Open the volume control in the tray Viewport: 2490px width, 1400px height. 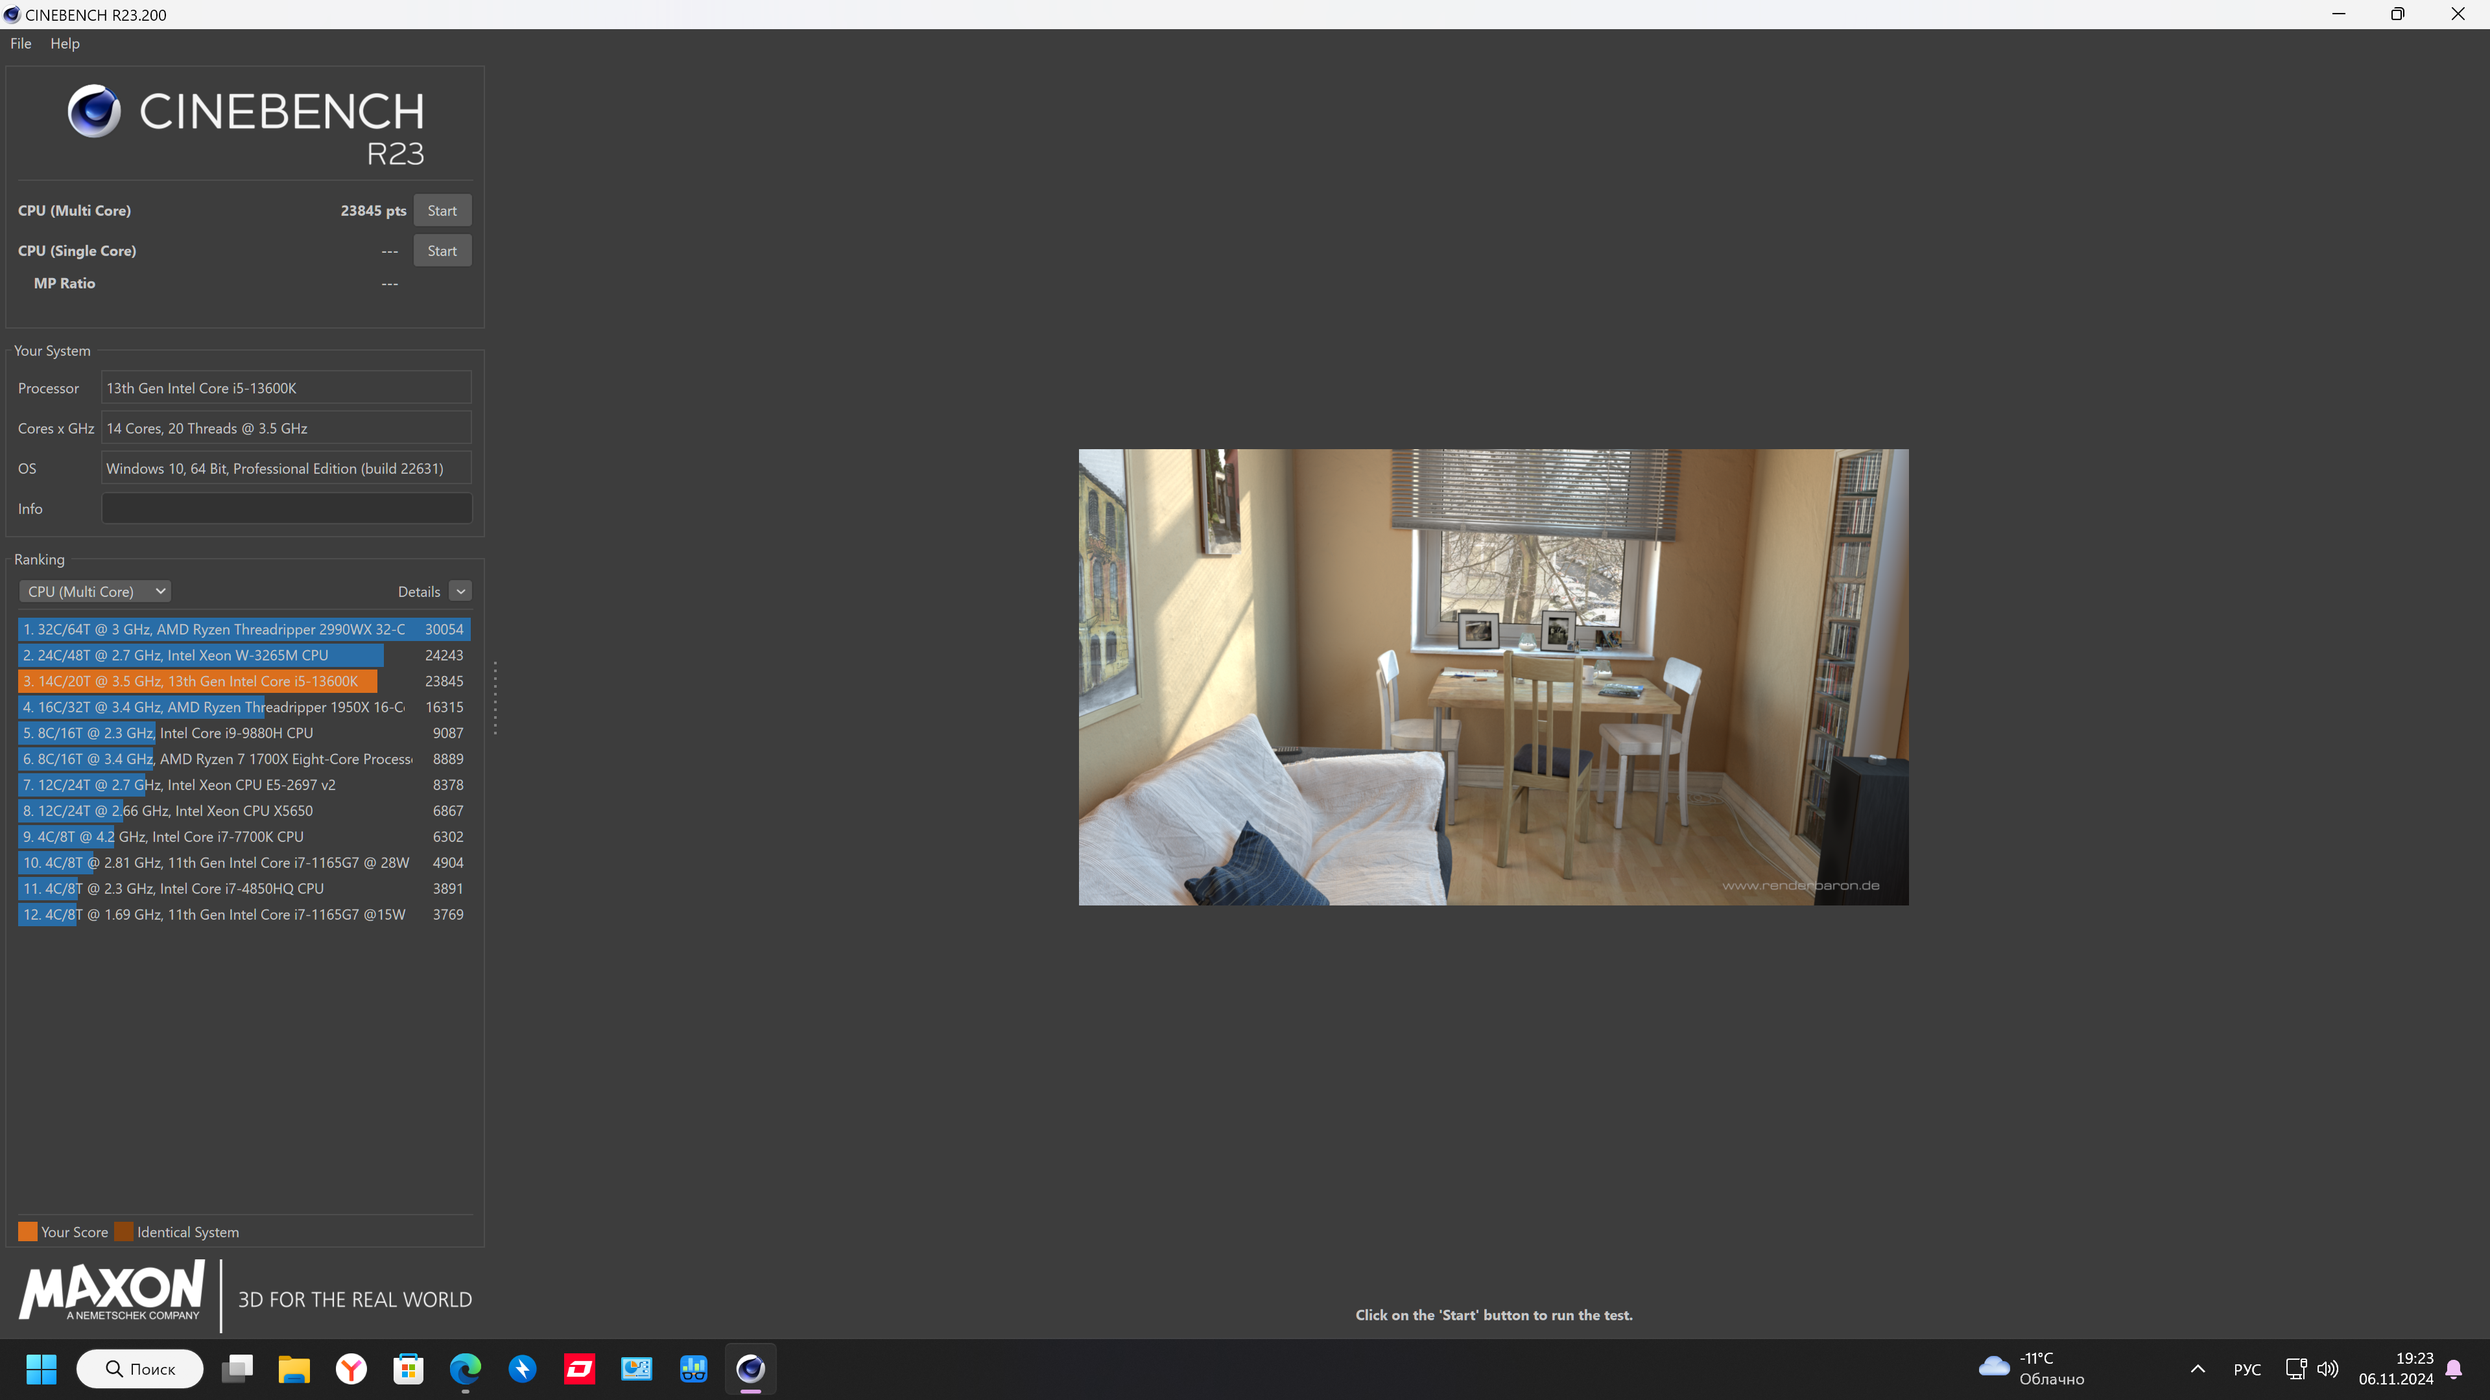coord(2328,1368)
